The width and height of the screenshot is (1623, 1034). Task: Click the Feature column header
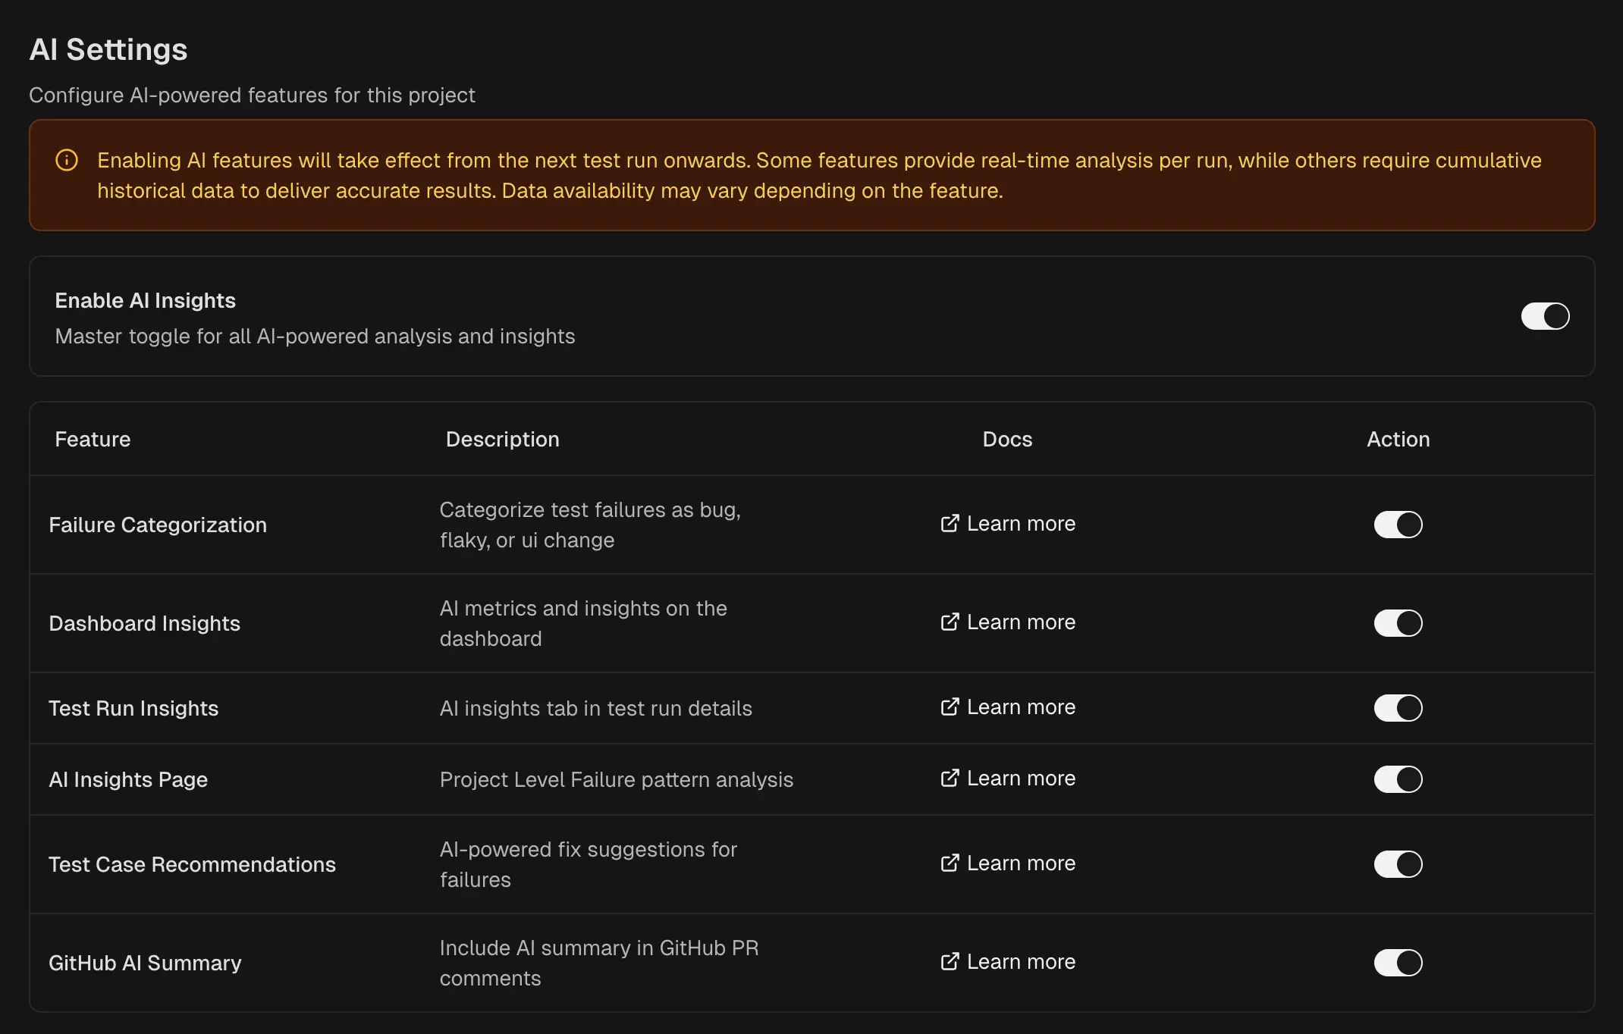click(x=93, y=440)
